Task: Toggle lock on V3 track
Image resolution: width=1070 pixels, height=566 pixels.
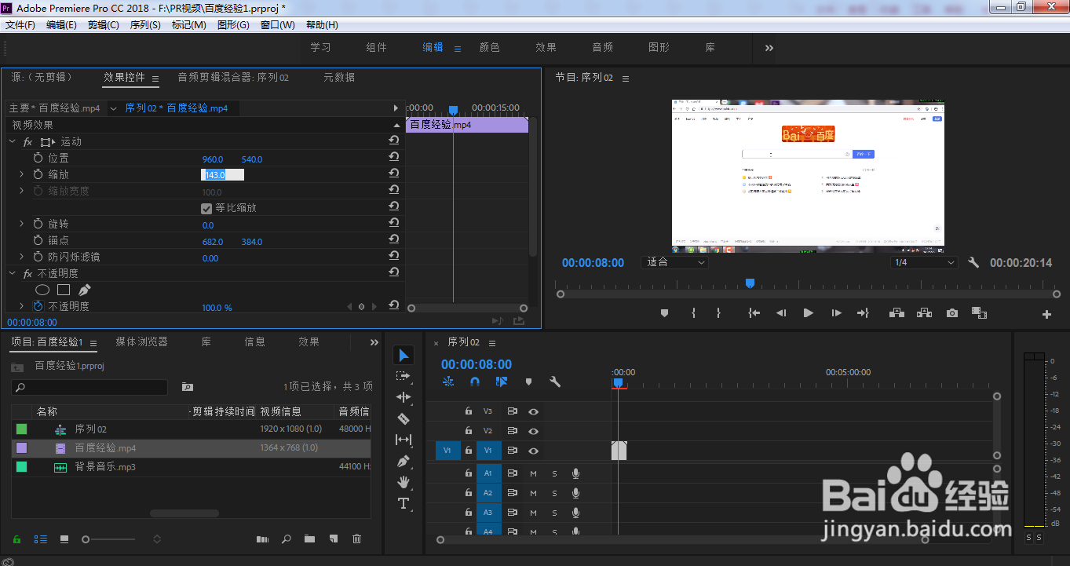Action: click(468, 411)
